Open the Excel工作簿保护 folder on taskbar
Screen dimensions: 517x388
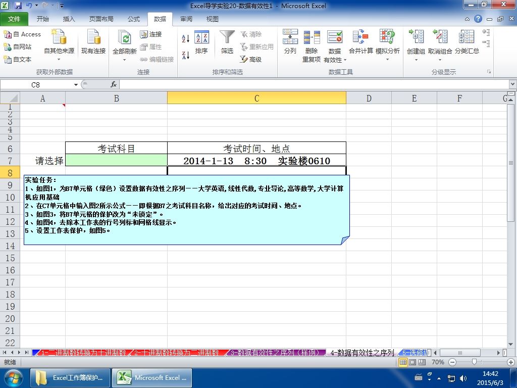pyautogui.click(x=70, y=378)
